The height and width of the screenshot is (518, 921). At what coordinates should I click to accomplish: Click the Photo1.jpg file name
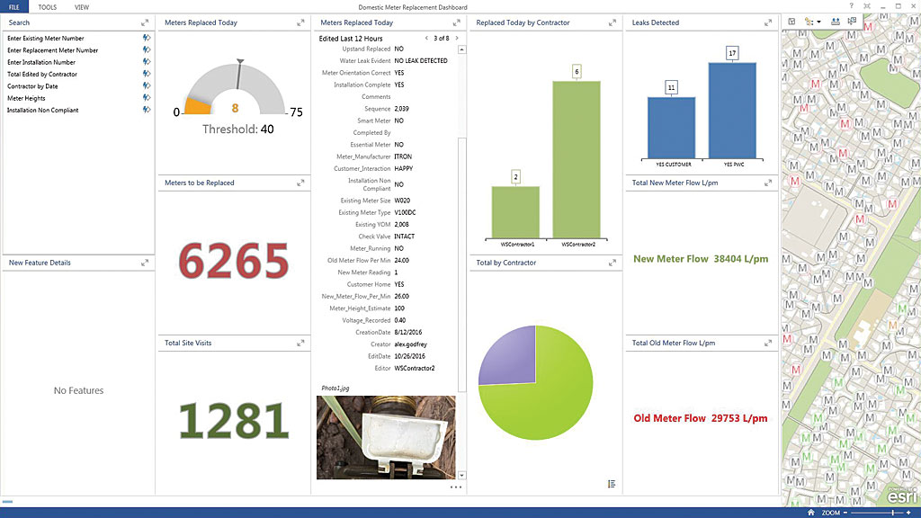(x=335, y=388)
